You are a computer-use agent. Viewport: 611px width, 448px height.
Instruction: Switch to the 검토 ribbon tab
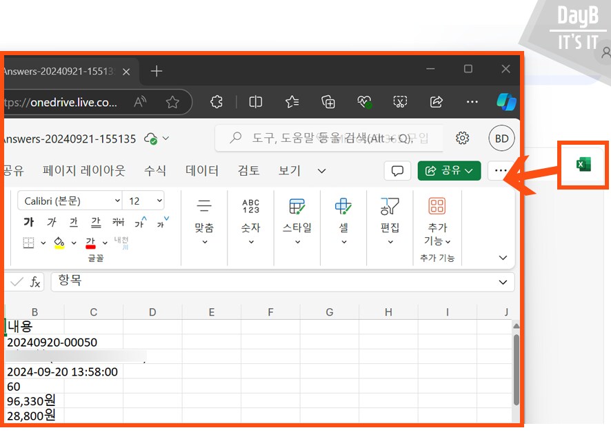pyautogui.click(x=248, y=170)
